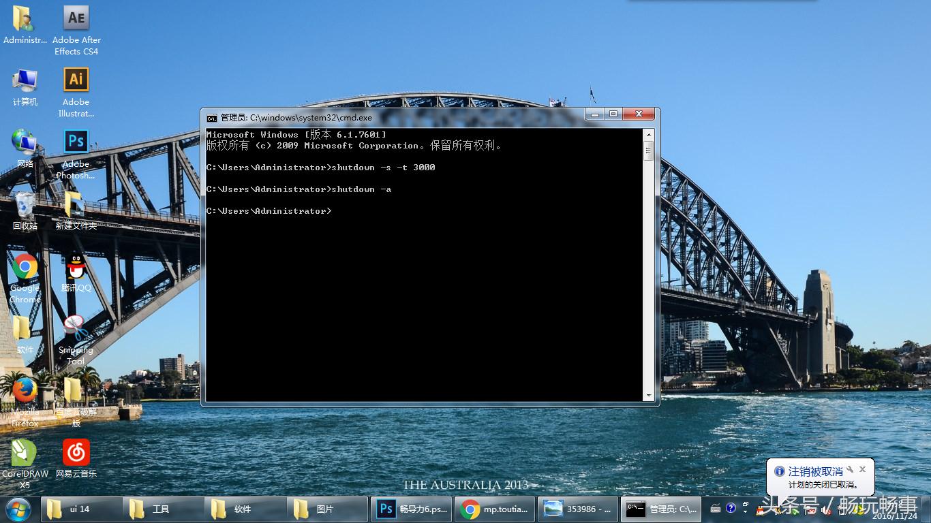Switch to Chrome mp.toutia taskbar window

(495, 509)
